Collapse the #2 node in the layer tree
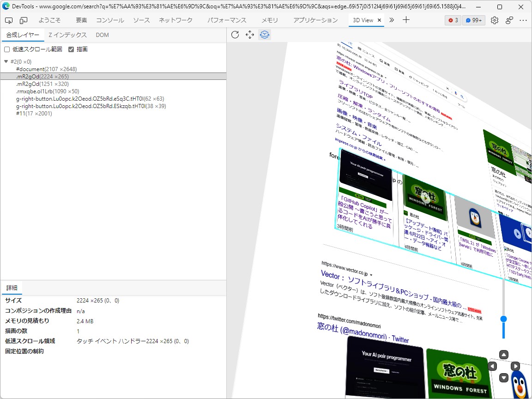Image resolution: width=532 pixels, height=399 pixels. point(5,60)
